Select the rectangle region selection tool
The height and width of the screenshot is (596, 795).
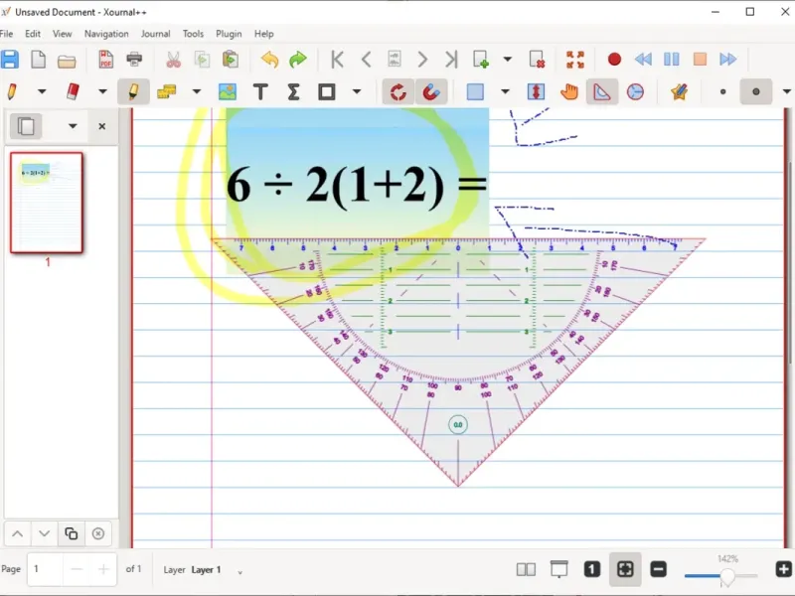475,91
